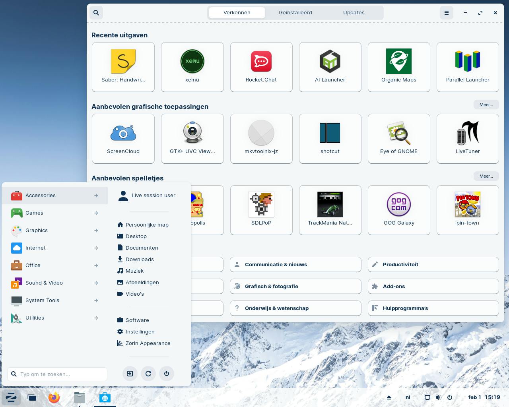Open Zorin Appearance from the menu
The image size is (509, 407).
click(x=144, y=343)
